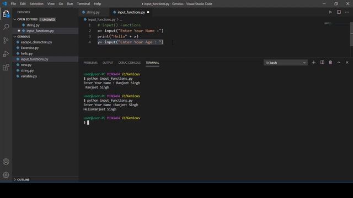Image resolution: width=353 pixels, height=198 pixels.
Task: Open the View menu
Action: 51,4
